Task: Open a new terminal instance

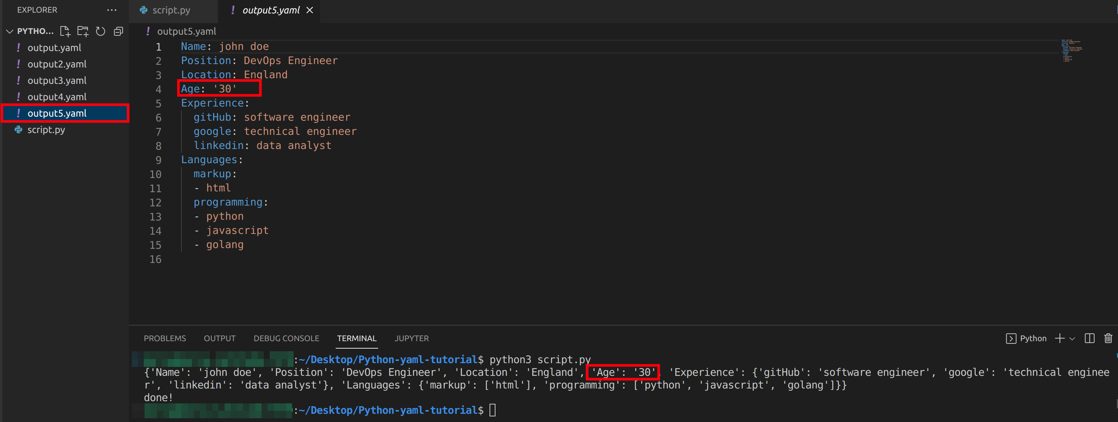Action: tap(1060, 338)
